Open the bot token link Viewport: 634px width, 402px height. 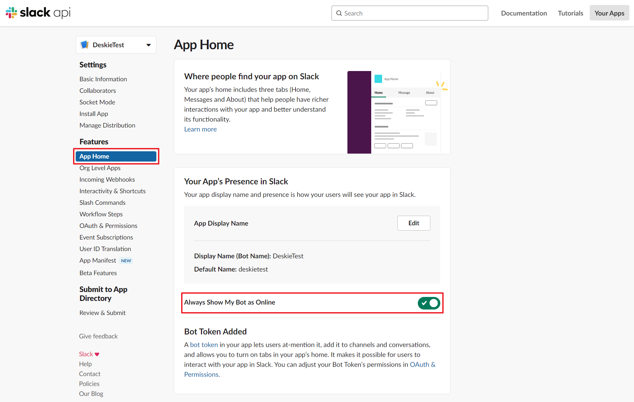coord(204,345)
